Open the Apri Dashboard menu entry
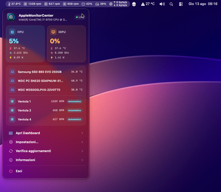The image size is (221, 192). click(46, 133)
